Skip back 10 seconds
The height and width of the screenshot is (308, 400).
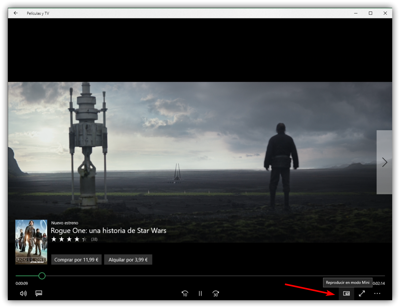tap(185, 293)
